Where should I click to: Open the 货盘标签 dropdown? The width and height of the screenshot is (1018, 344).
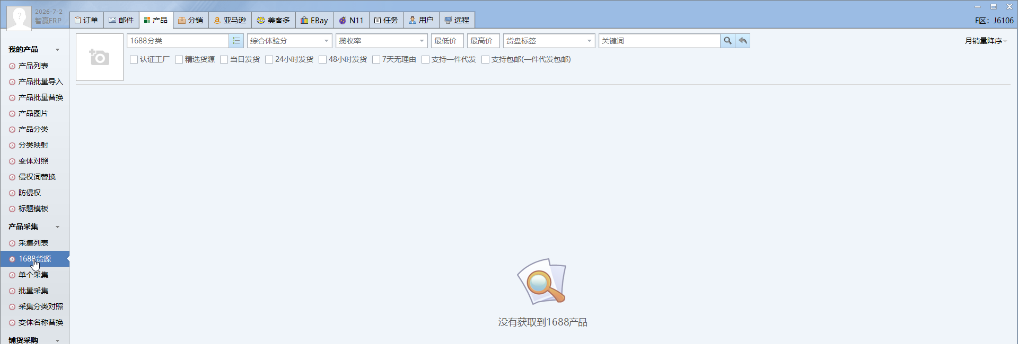tap(549, 41)
